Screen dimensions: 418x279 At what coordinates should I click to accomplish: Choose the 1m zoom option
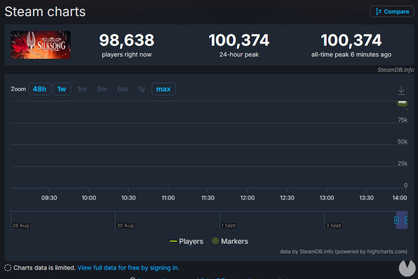point(82,89)
